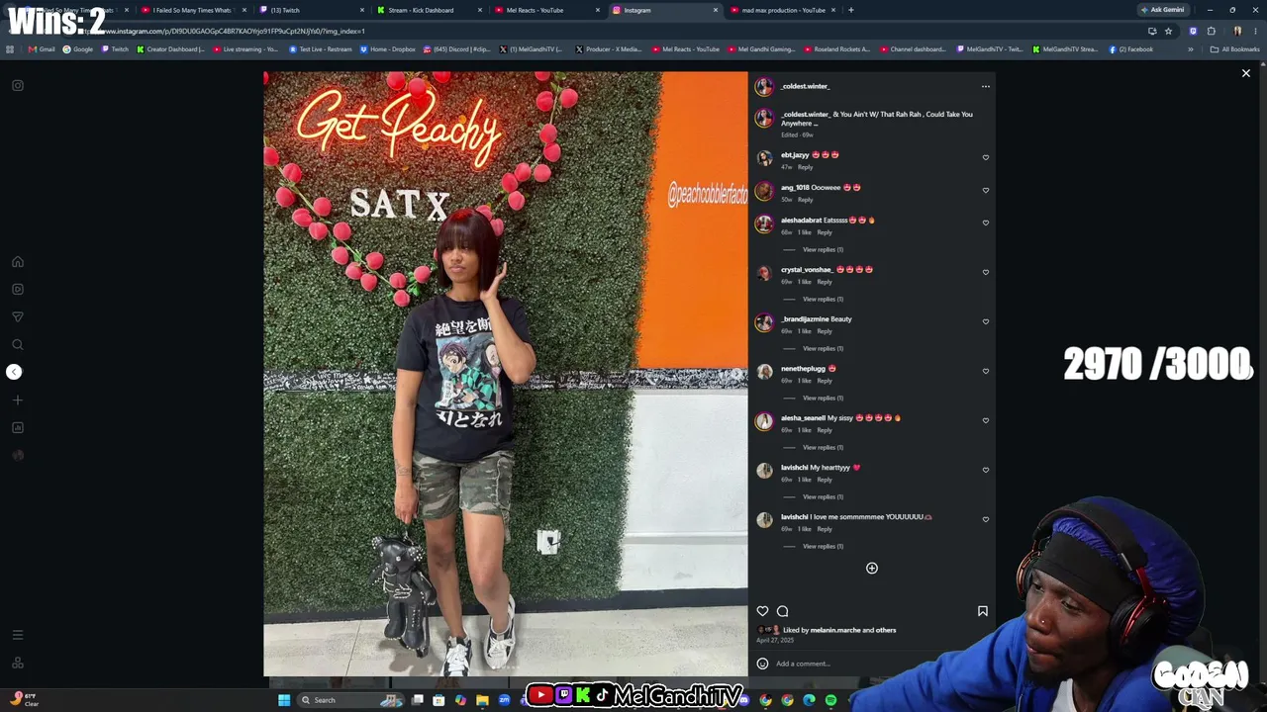1267x712 pixels.
Task: Open ebt.jazyy's avatar in comments
Action: (764, 158)
